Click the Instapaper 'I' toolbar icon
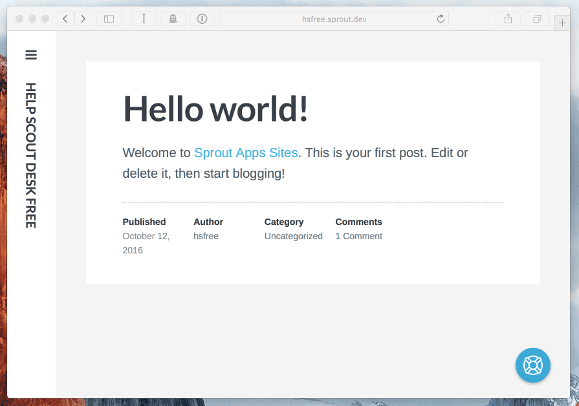This screenshot has height=406, width=579. [x=144, y=19]
